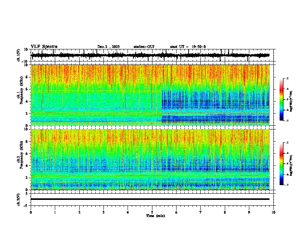
Task: Click the ch.1 colorbar unit label log(PSD)
Action: [292, 101]
